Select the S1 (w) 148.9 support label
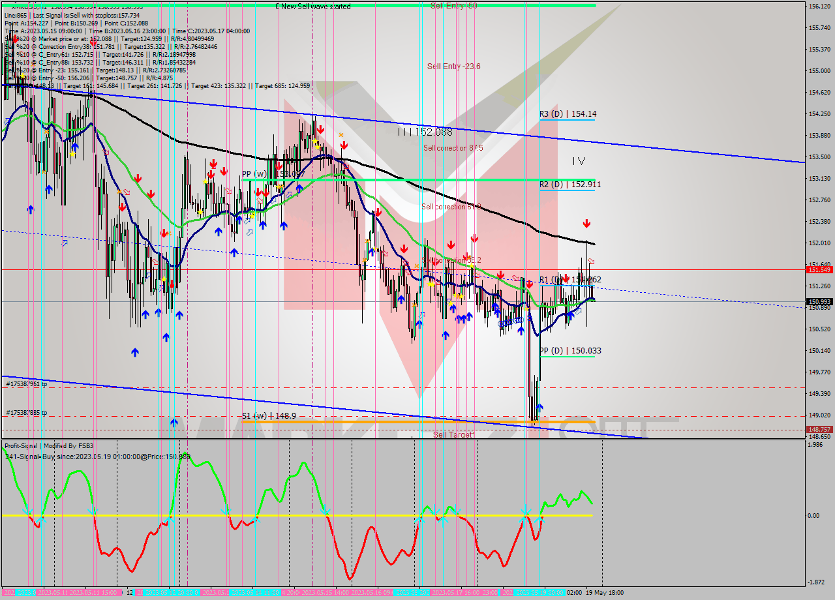 click(269, 415)
